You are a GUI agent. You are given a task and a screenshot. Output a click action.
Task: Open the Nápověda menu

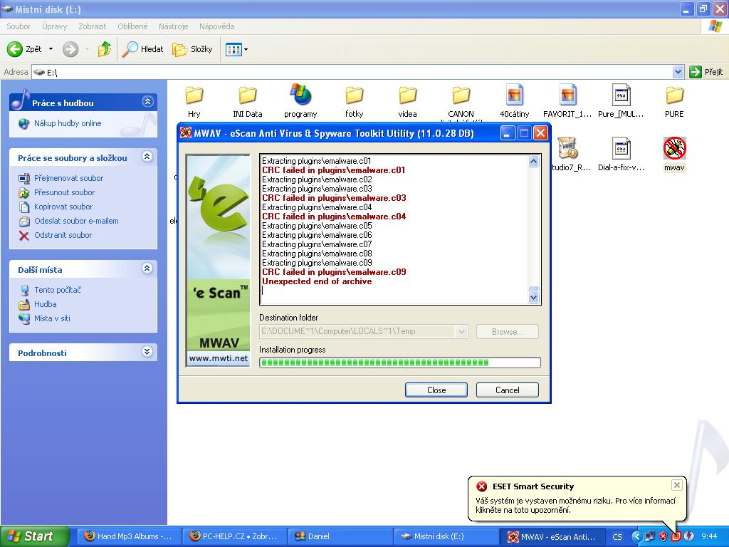pyautogui.click(x=216, y=26)
